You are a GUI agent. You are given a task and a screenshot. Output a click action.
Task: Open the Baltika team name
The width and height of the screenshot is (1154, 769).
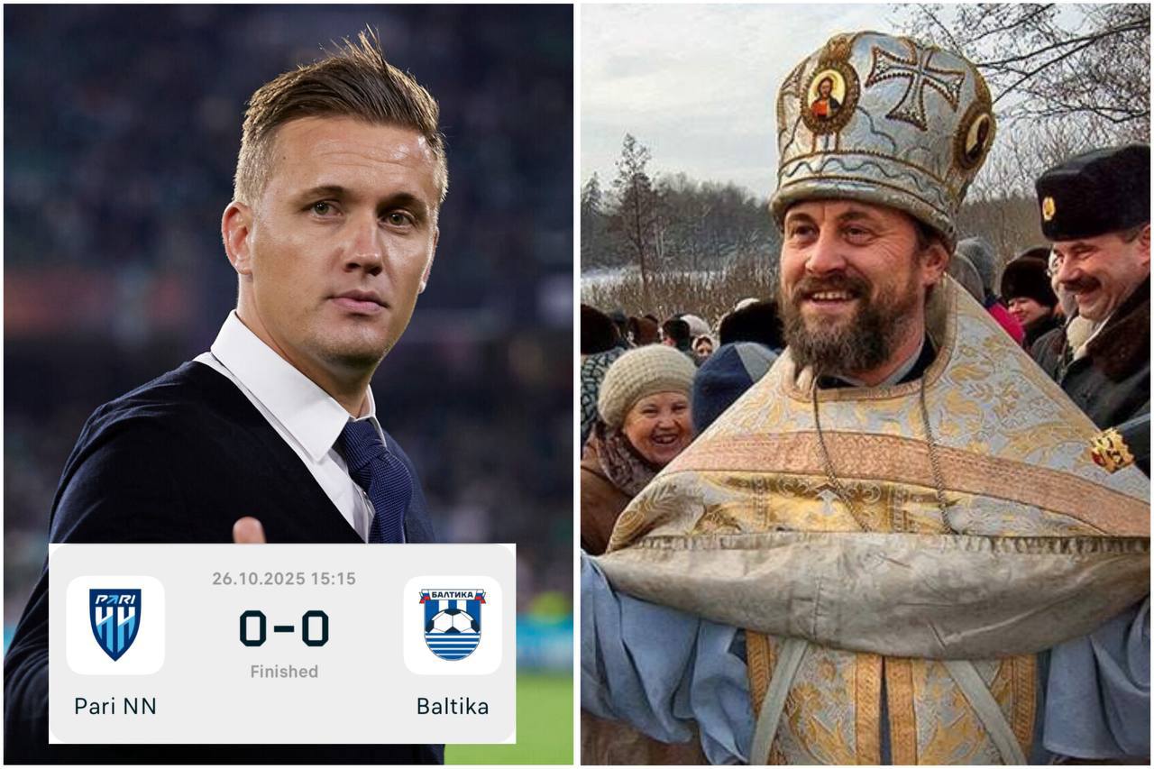(453, 706)
